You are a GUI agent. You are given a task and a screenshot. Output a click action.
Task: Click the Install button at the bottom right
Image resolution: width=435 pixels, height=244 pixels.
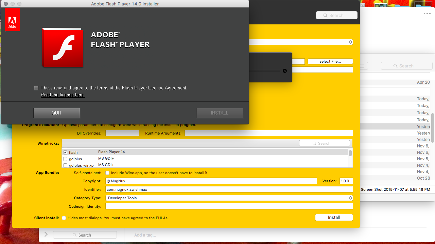pos(334,217)
